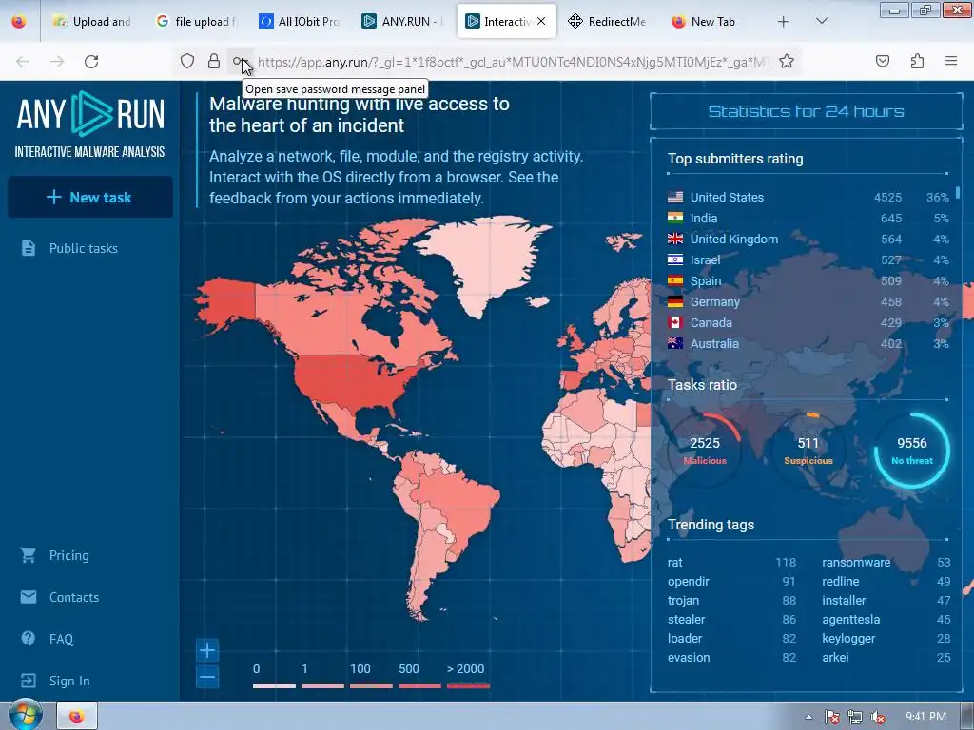Click the submitters list scrollbar thumb
974x730 pixels.
[957, 192]
